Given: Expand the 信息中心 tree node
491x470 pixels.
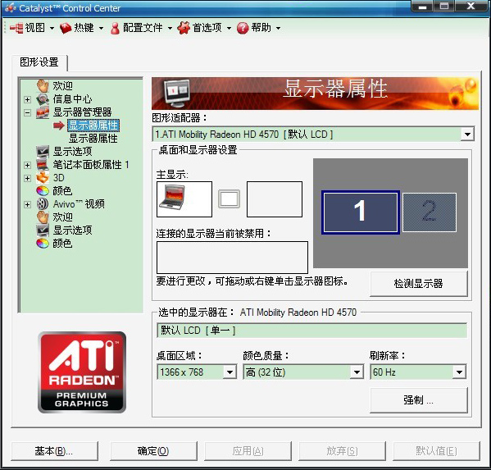Looking at the screenshot, I should (28, 99).
